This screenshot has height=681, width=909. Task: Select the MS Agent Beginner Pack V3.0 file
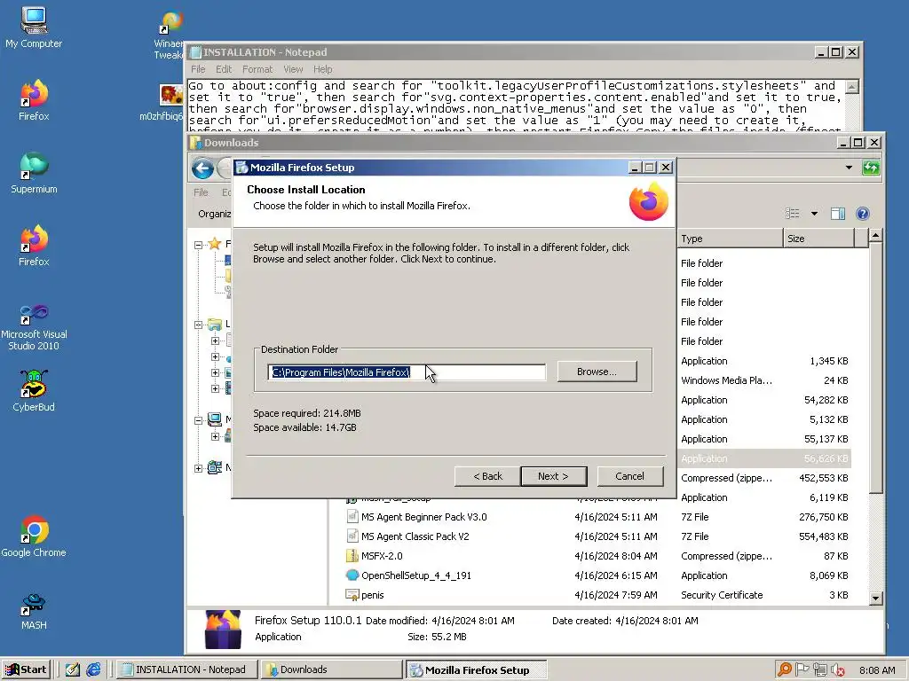423,517
